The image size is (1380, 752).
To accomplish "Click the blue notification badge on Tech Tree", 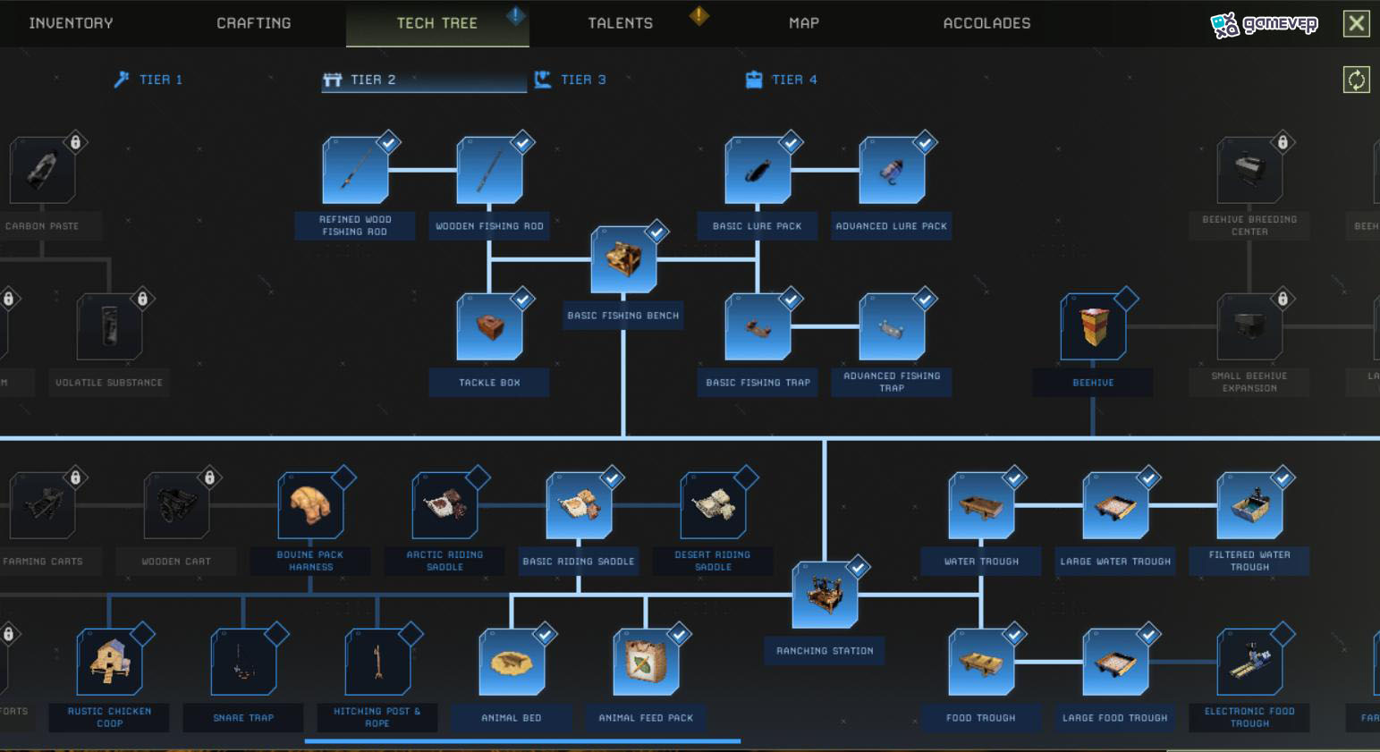I will click(x=516, y=15).
